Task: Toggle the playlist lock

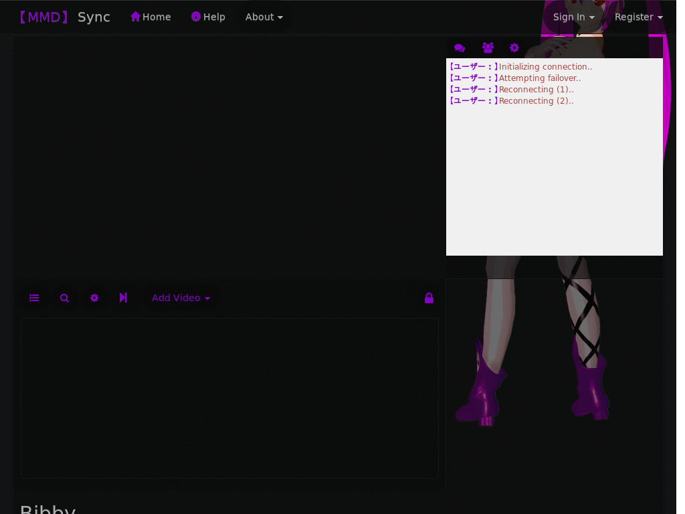Action: point(429,298)
